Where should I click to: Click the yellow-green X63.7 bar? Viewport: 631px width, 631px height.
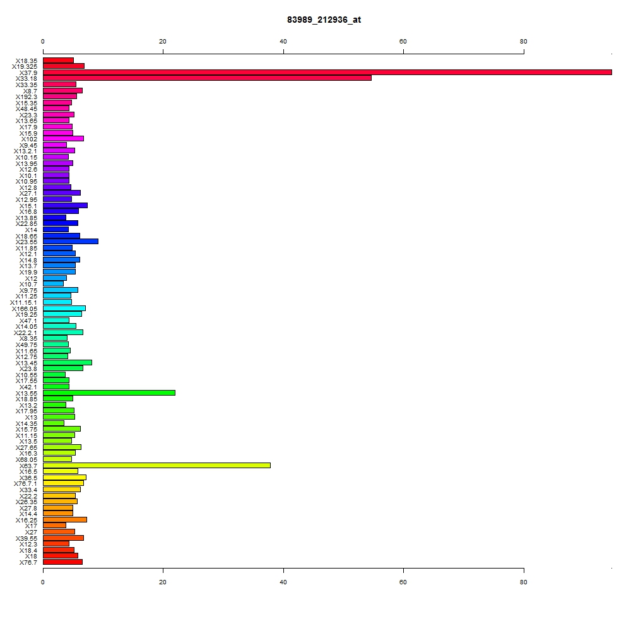156,465
